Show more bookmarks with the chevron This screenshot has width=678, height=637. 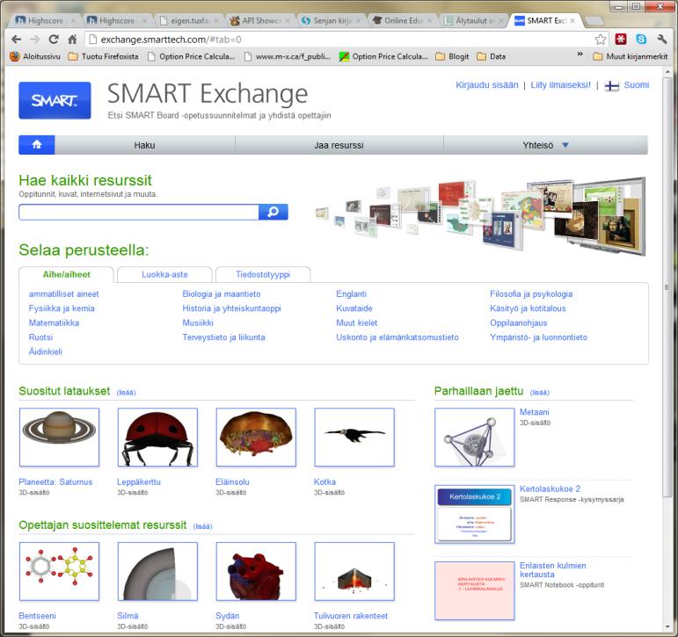(580, 54)
